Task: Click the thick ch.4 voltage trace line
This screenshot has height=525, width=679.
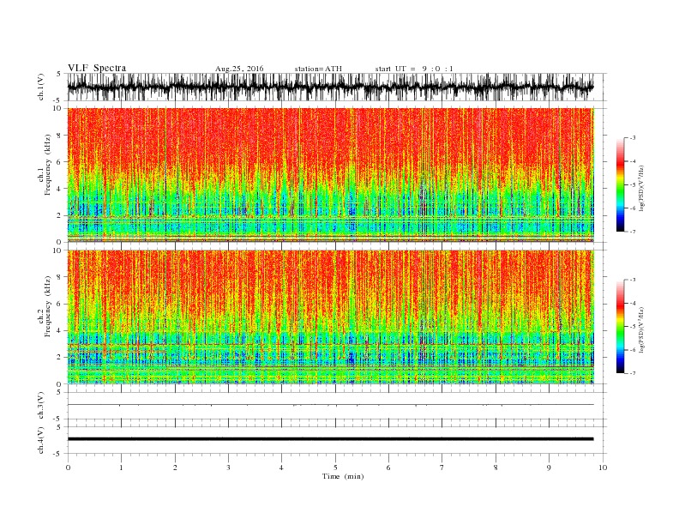Action: (330, 439)
